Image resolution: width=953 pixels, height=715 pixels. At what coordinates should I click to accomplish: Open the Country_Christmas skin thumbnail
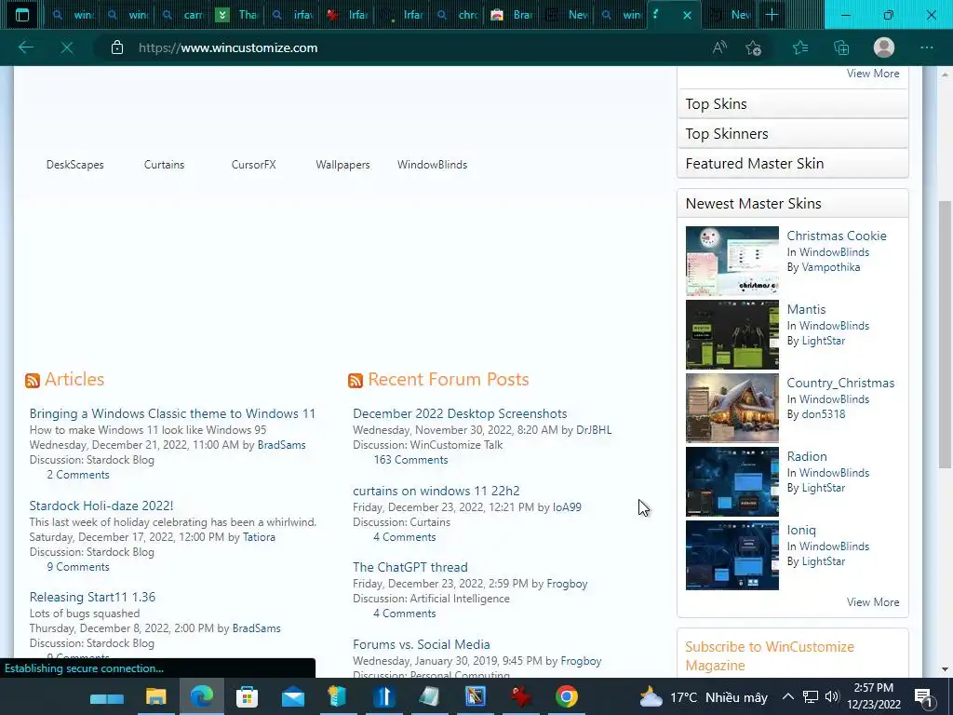point(732,408)
